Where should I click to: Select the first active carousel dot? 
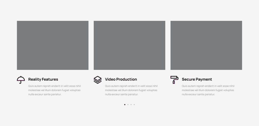[125, 104]
